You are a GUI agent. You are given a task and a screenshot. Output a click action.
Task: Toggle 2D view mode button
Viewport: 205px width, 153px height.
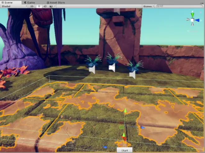pyautogui.click(x=32, y=6)
